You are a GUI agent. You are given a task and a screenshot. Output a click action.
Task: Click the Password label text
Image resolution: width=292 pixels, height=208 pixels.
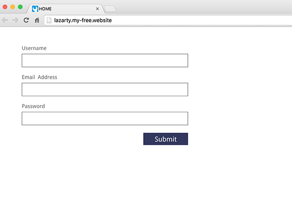coord(33,106)
